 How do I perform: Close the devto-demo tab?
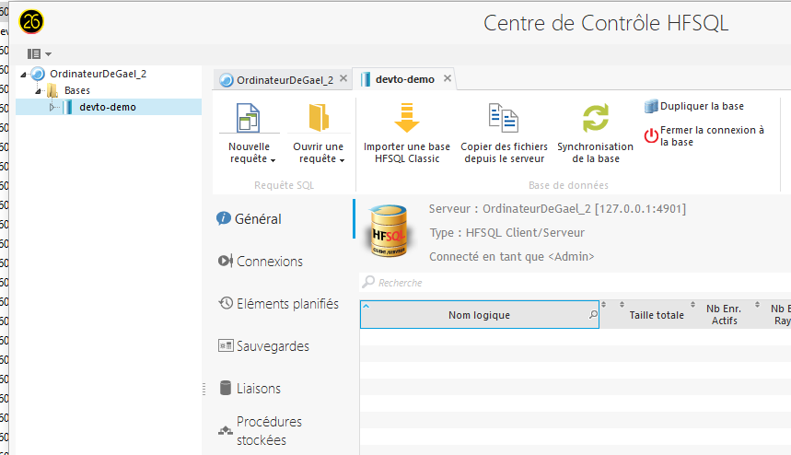pos(448,78)
